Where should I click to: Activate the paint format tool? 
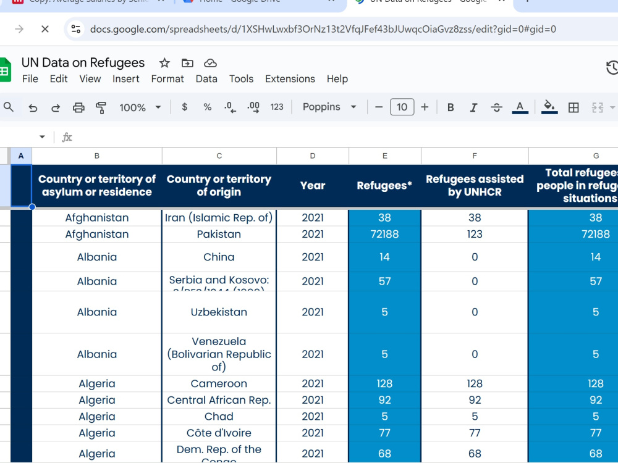101,107
